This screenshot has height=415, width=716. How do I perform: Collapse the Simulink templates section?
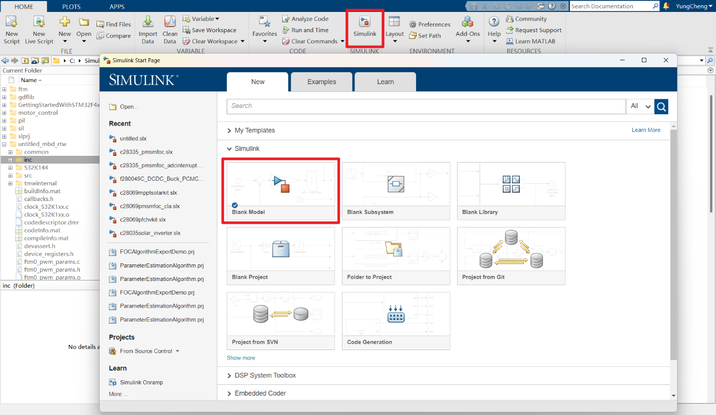[230, 149]
